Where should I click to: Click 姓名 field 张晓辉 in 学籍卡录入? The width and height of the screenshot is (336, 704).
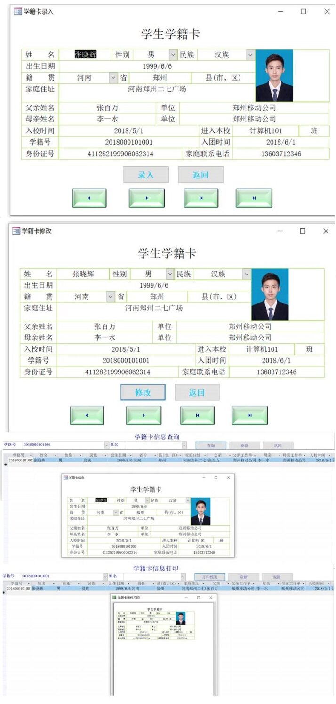point(86,55)
